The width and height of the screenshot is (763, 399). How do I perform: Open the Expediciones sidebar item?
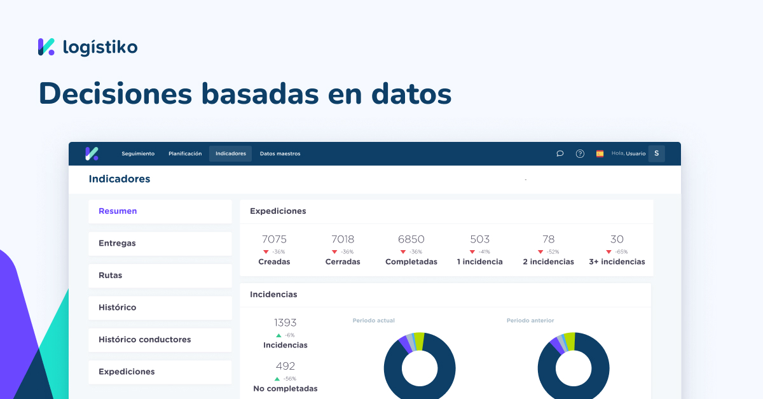126,372
